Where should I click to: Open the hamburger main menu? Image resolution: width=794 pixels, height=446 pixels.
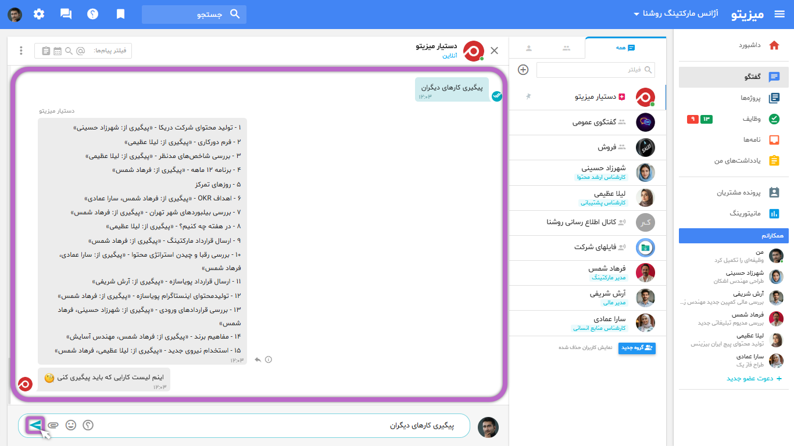click(779, 15)
